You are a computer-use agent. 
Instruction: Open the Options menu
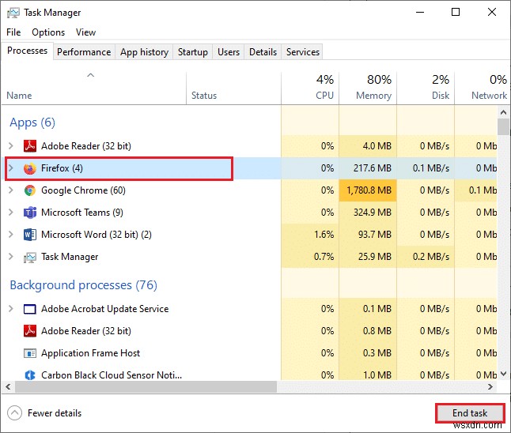(x=48, y=32)
